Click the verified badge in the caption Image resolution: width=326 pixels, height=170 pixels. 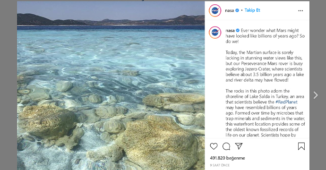(238, 30)
